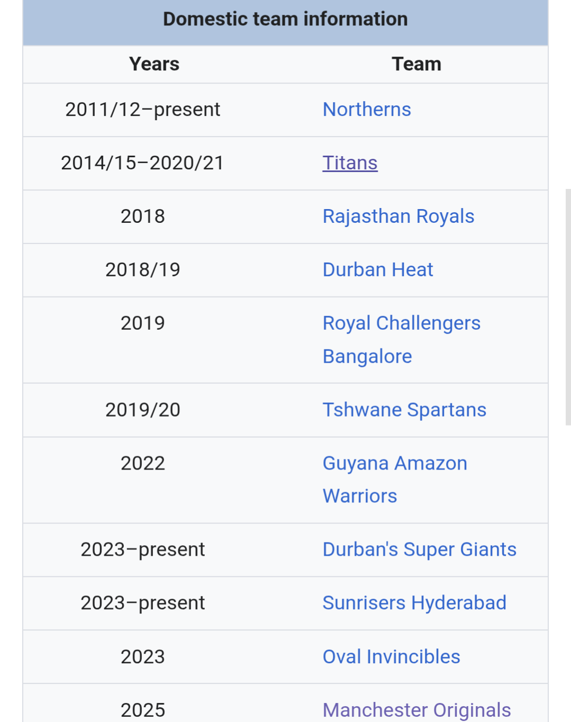Follow the Rajasthan Royals link
The width and height of the screenshot is (571, 722).
[x=398, y=216]
